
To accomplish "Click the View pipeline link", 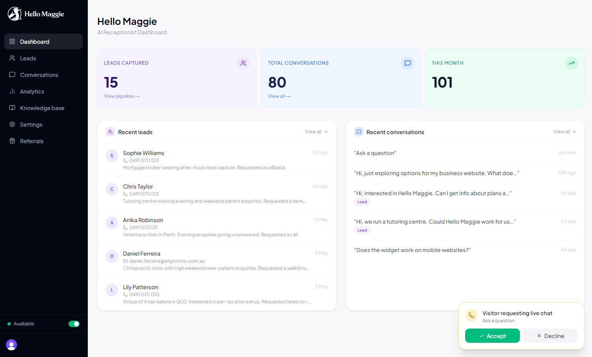I will click(122, 96).
